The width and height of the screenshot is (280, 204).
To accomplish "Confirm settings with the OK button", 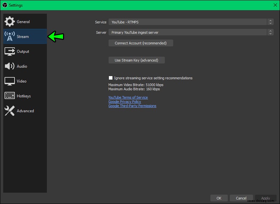I will point(219,198).
